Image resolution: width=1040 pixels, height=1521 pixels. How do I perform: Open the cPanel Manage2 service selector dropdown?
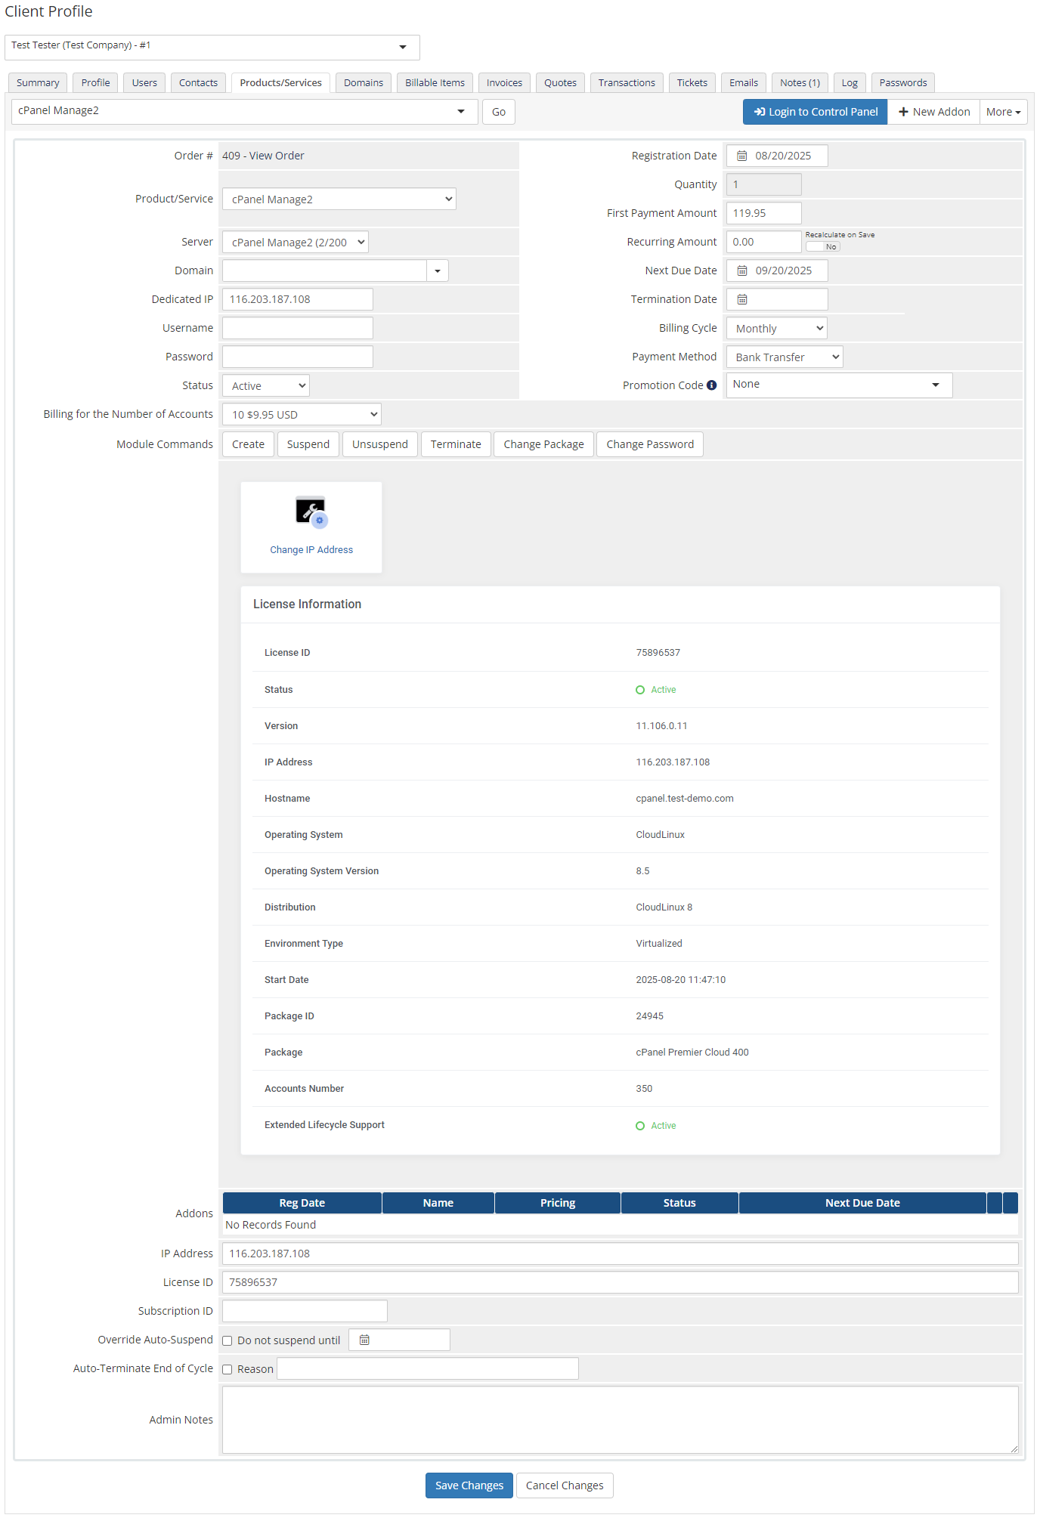pyautogui.click(x=245, y=111)
